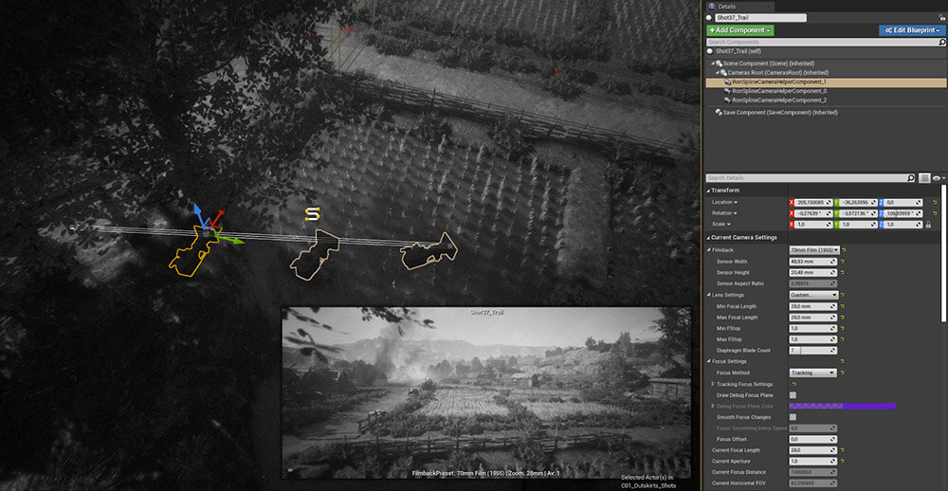The image size is (948, 491).
Task: Reset Location to default with its yellow arrow
Action: coord(935,203)
